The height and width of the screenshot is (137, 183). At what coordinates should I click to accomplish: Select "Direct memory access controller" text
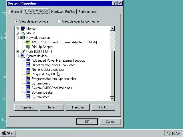53,65
